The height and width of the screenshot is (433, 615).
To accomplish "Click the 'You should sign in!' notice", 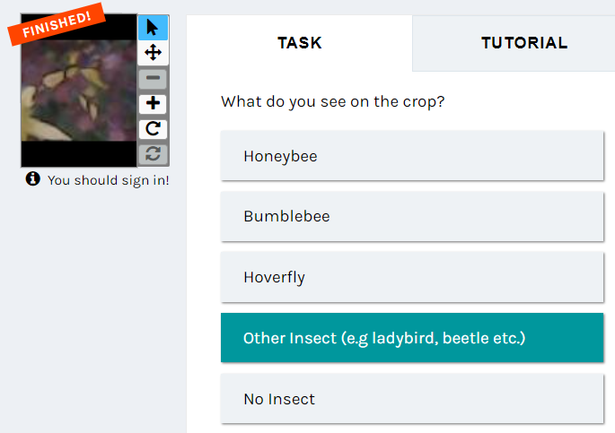I will pos(109,180).
